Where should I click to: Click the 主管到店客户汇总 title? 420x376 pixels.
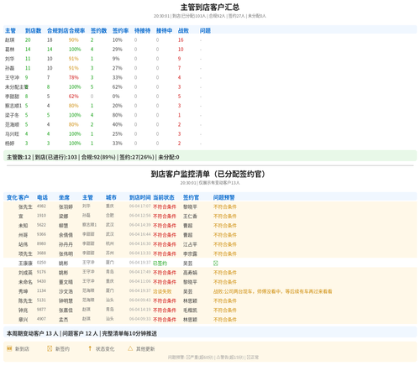coord(210,7)
